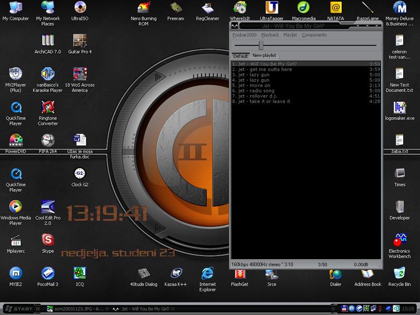Screen dimensions: 420x315
Task: Switch to the Default playlist tab
Action: pyautogui.click(x=240, y=56)
